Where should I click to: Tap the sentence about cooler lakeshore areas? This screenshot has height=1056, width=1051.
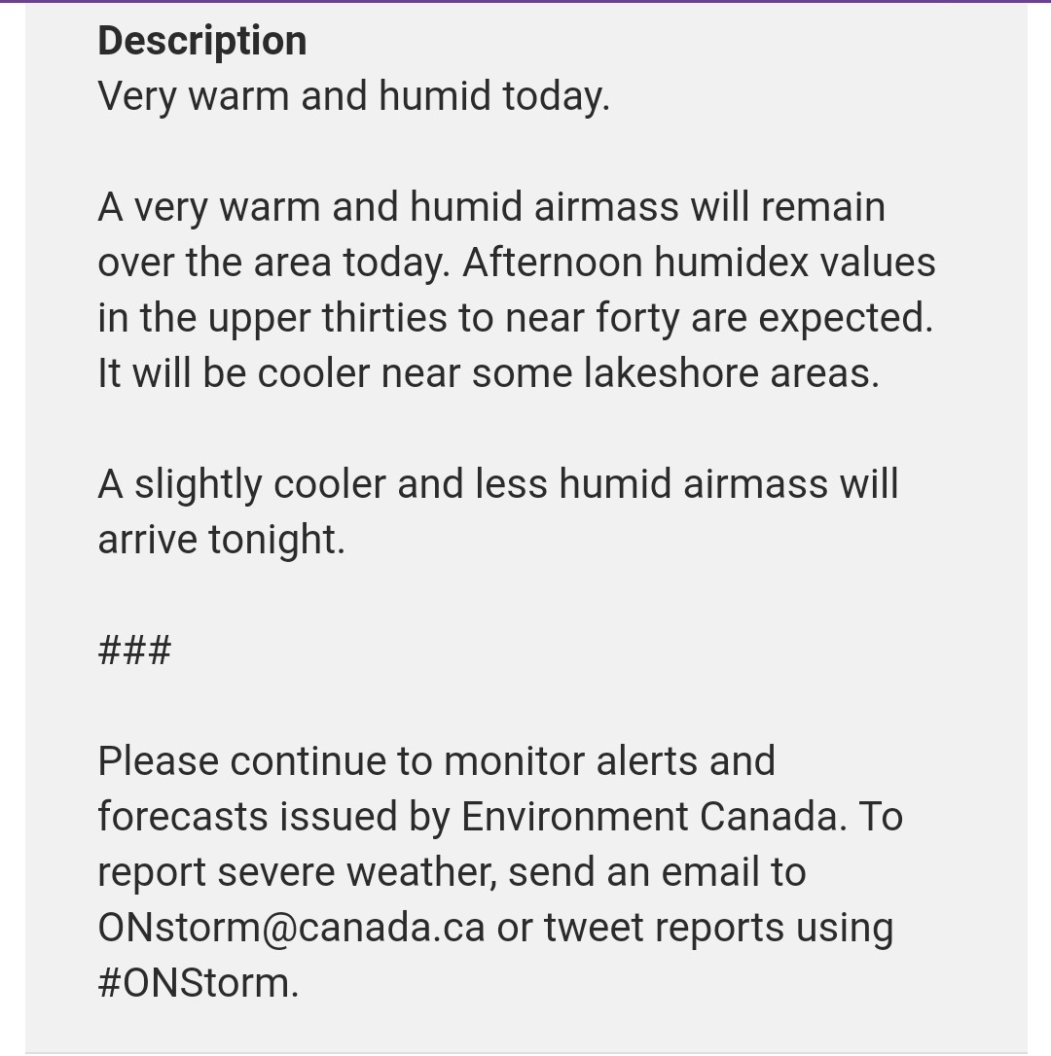point(489,373)
